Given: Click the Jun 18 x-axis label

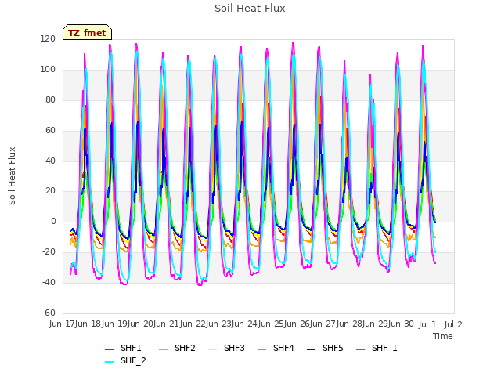Looking at the screenshot, I should point(89,324).
